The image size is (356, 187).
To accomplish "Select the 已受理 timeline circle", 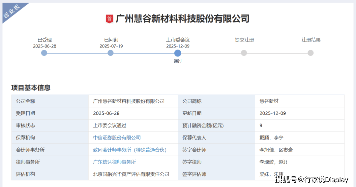I will [44, 53].
